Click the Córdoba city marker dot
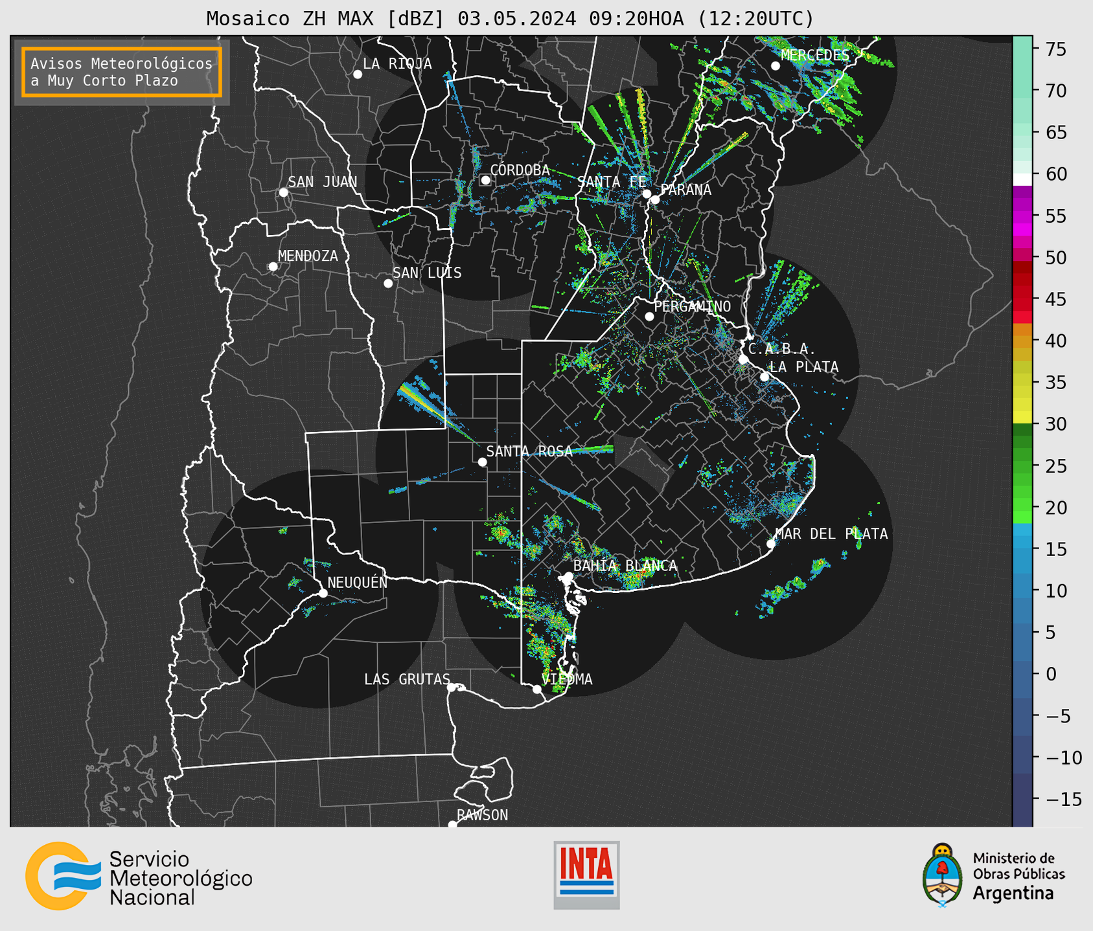Viewport: 1093px width, 931px height. (x=485, y=180)
